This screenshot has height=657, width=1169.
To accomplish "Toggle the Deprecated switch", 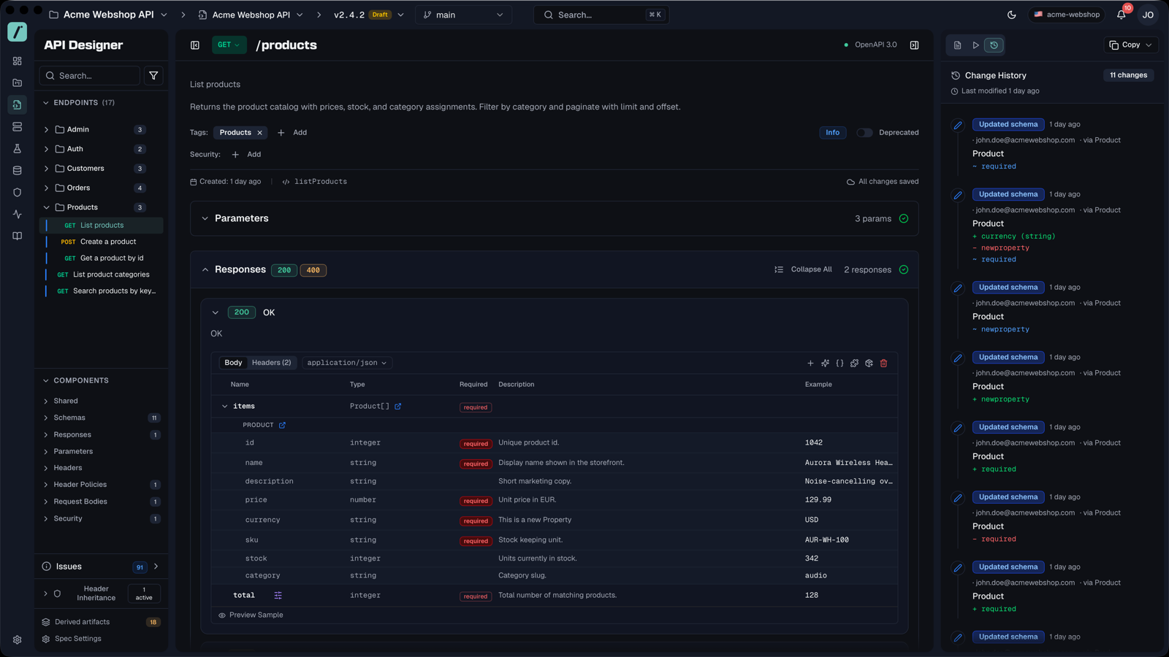I will (864, 133).
